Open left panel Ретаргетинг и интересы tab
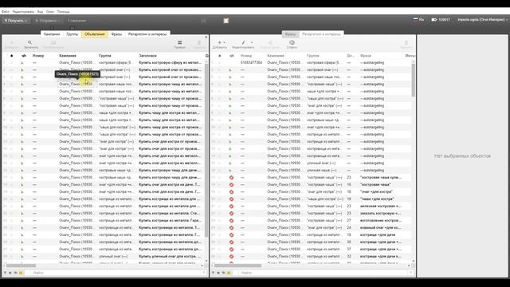Image resolution: width=510 pixels, height=287 pixels. pos(147,33)
